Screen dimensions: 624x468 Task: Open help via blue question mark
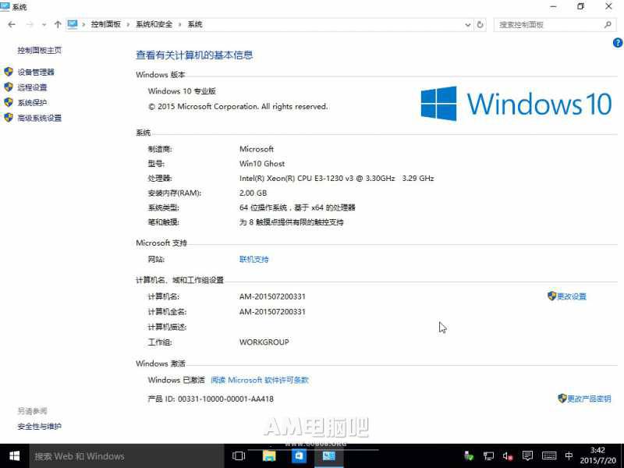tap(618, 43)
